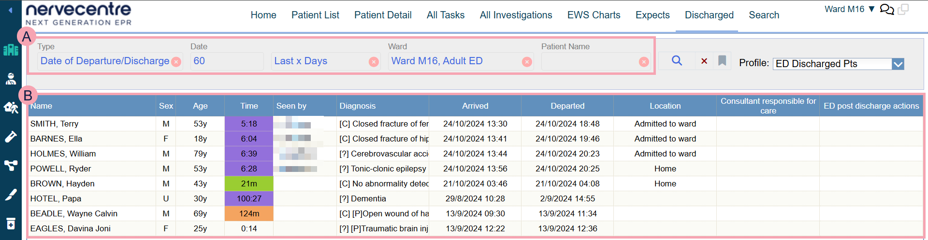Click the bookmark save filter icon
The width and height of the screenshot is (928, 240).
722,61
